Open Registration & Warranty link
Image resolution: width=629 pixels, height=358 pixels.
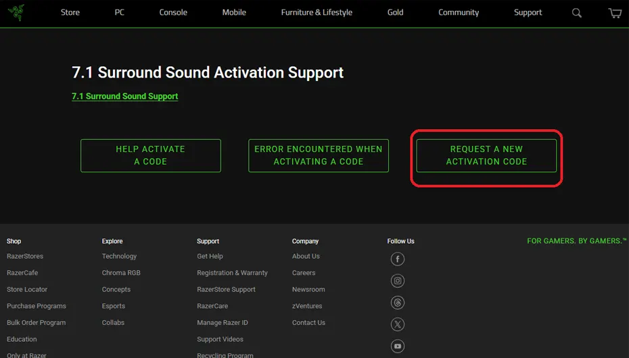[232, 273]
